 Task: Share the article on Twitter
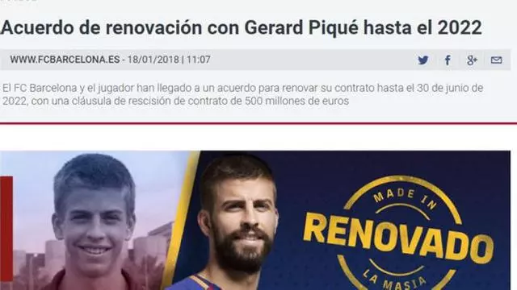[x=423, y=60]
